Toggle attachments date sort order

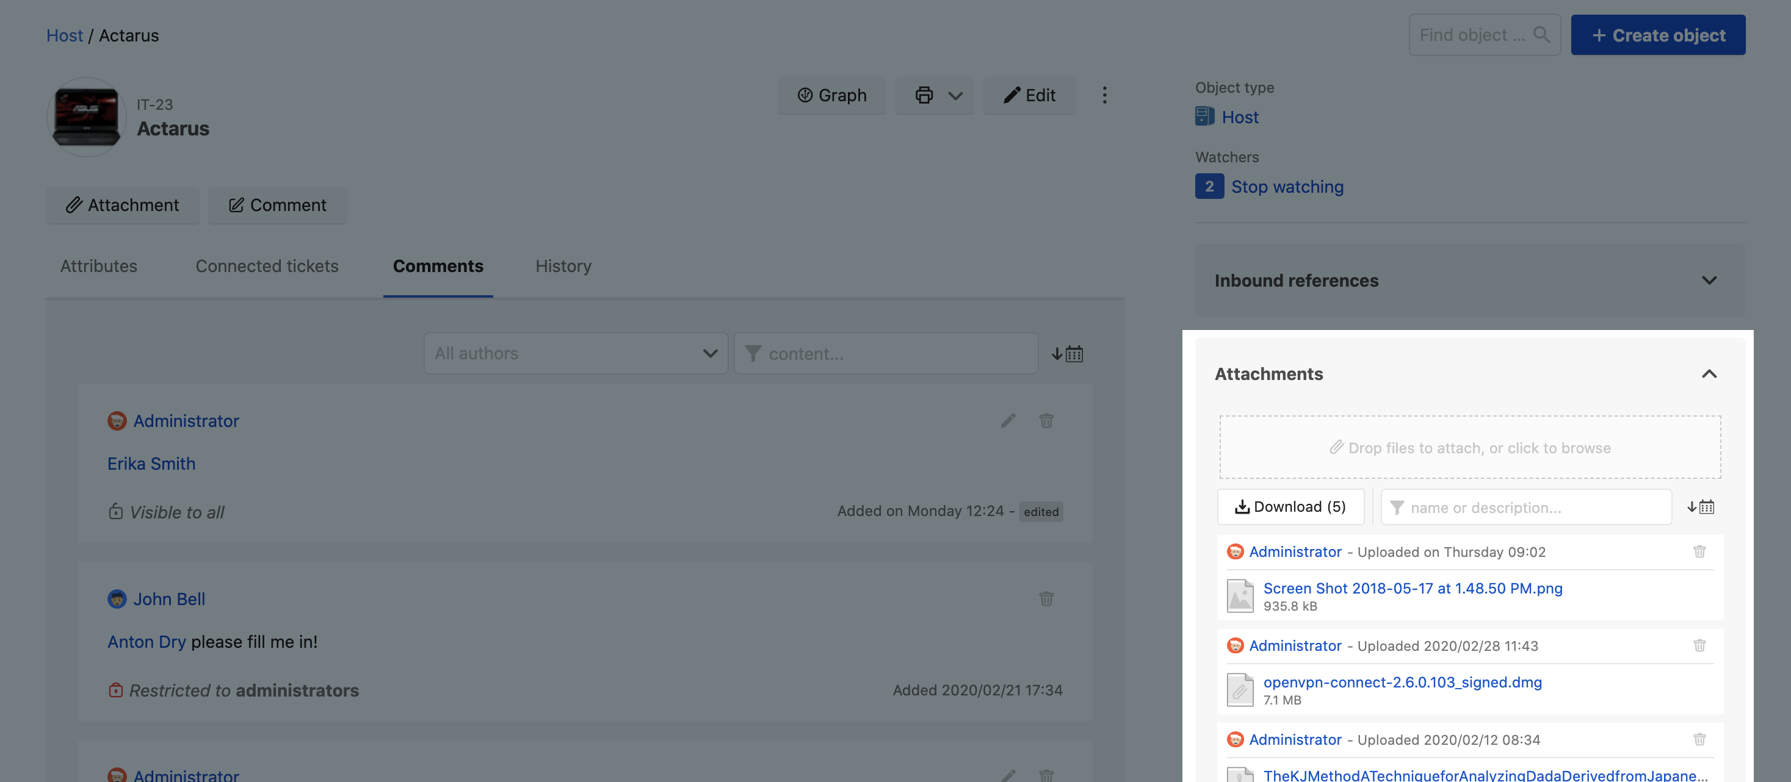1700,507
